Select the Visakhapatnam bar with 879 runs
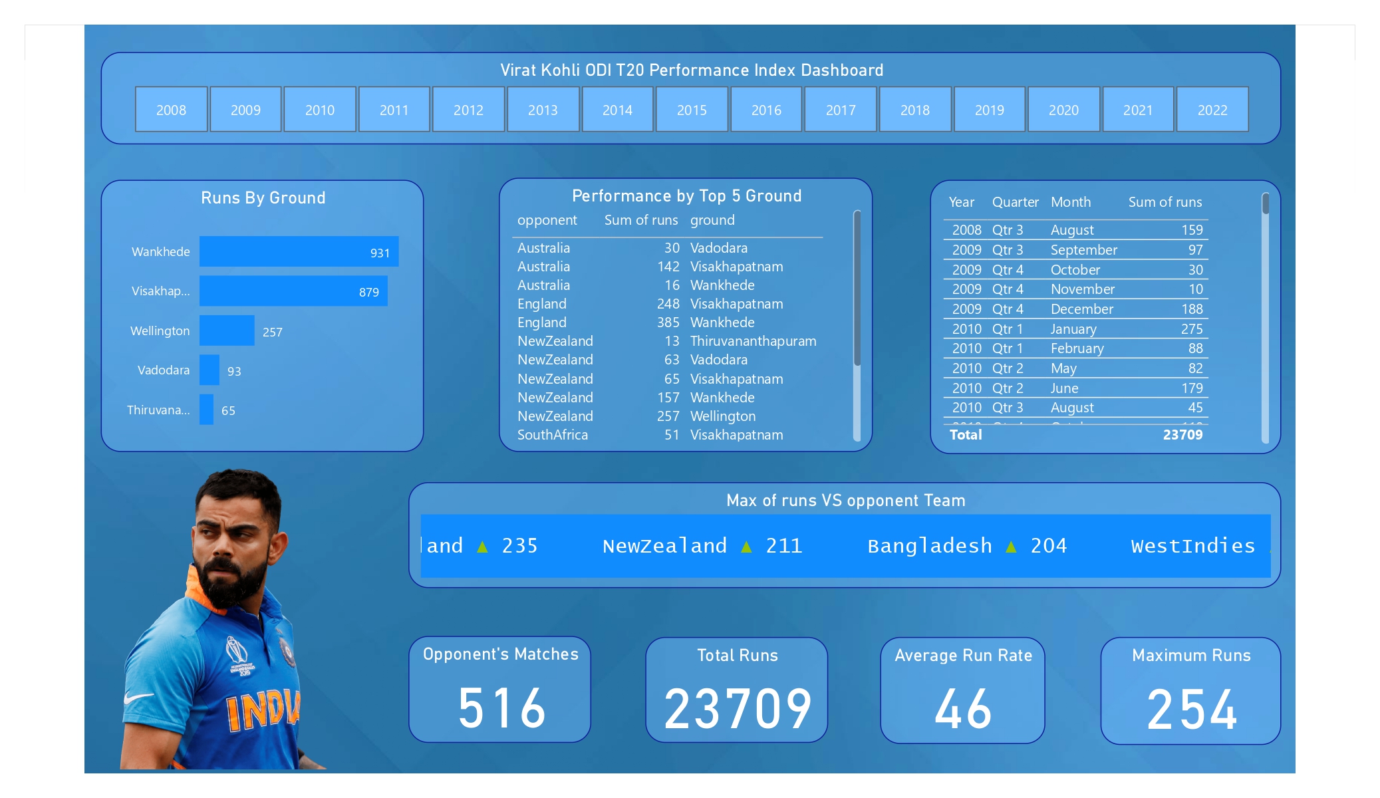The height and width of the screenshot is (798, 1380). click(293, 291)
